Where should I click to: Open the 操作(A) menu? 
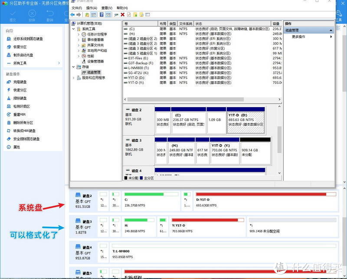pyautogui.click(x=91, y=7)
